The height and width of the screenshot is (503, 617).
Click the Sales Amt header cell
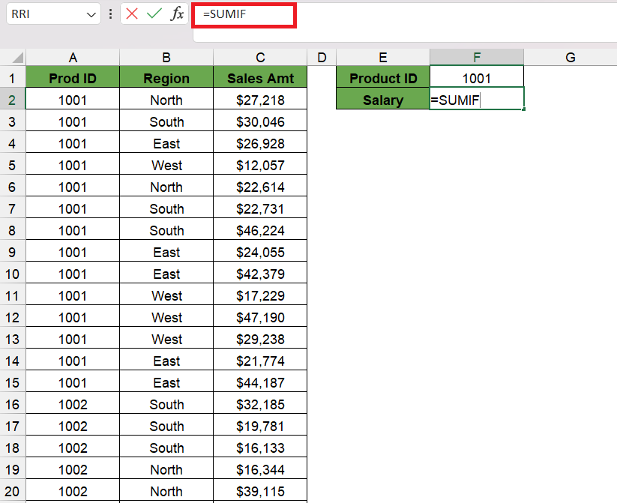[260, 78]
